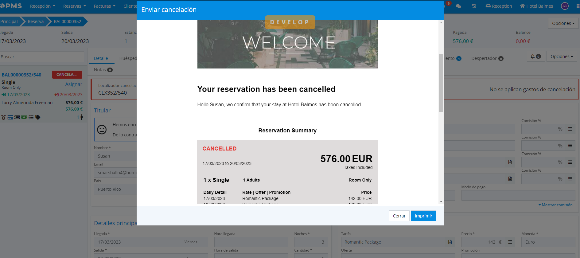The width and height of the screenshot is (580, 258).
Task: Click the tag icon on the reservation card
Action: click(x=38, y=117)
